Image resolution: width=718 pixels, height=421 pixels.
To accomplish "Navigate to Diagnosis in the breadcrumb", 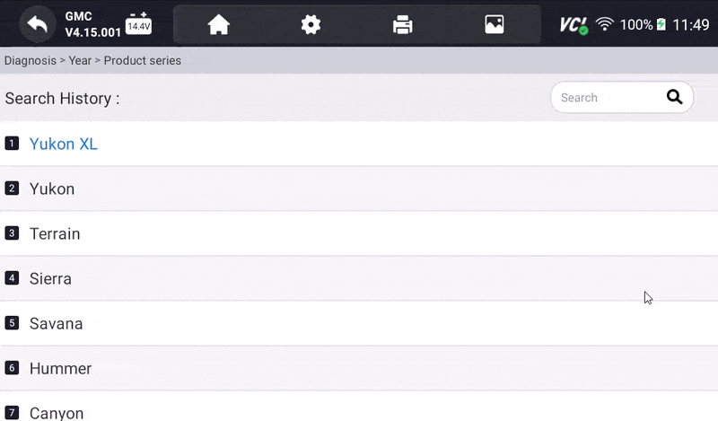I will 31,60.
